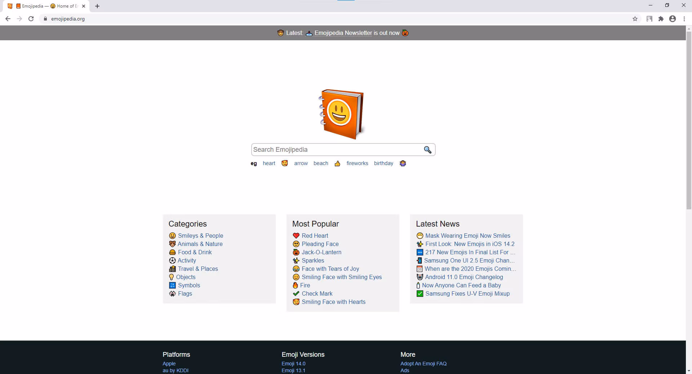Open the Adopt An Emoji FAQ link

(423, 364)
